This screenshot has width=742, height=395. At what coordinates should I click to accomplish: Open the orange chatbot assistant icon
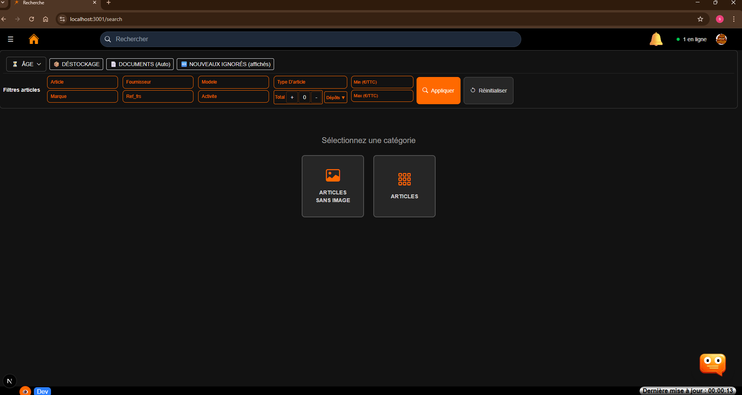coord(712,364)
